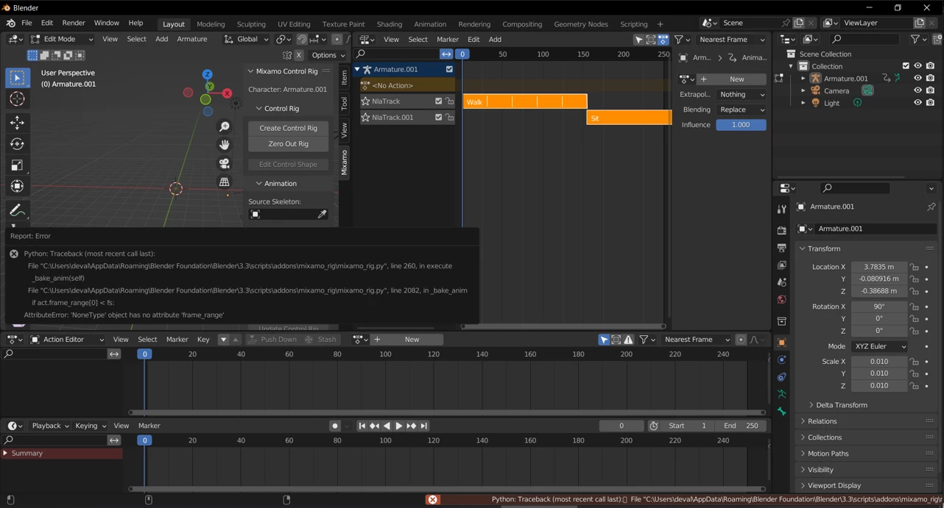Select the Move tool
The height and width of the screenshot is (508, 944).
point(17,123)
